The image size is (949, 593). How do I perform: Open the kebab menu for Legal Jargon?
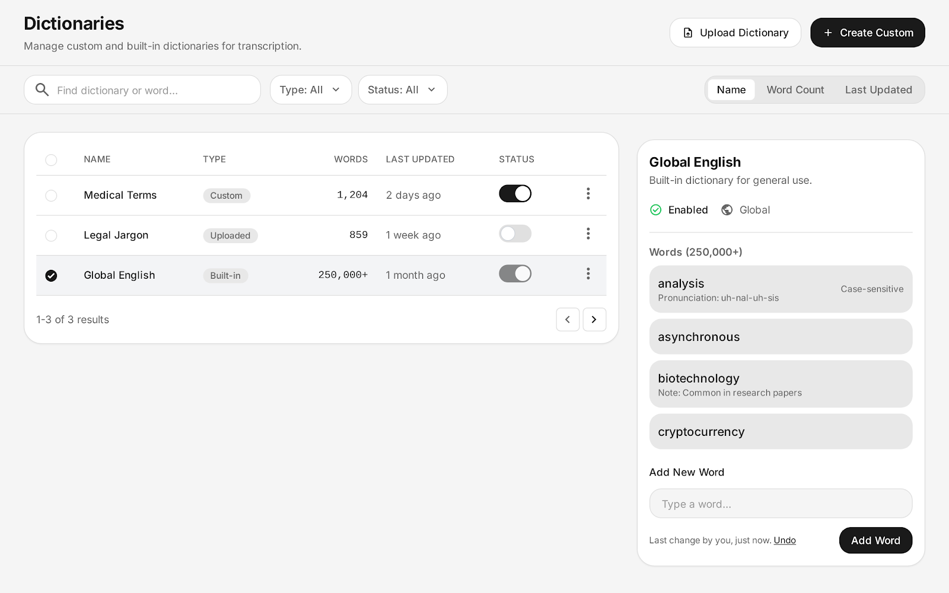point(588,234)
